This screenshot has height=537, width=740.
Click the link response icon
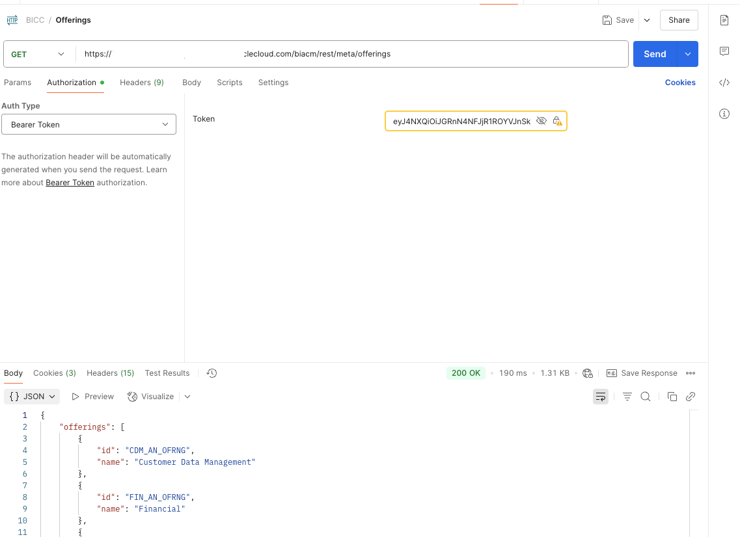690,397
